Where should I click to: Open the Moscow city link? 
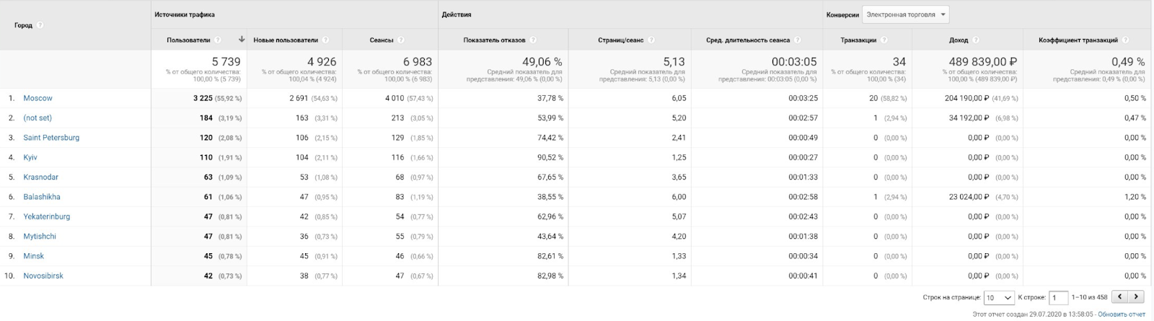(38, 98)
